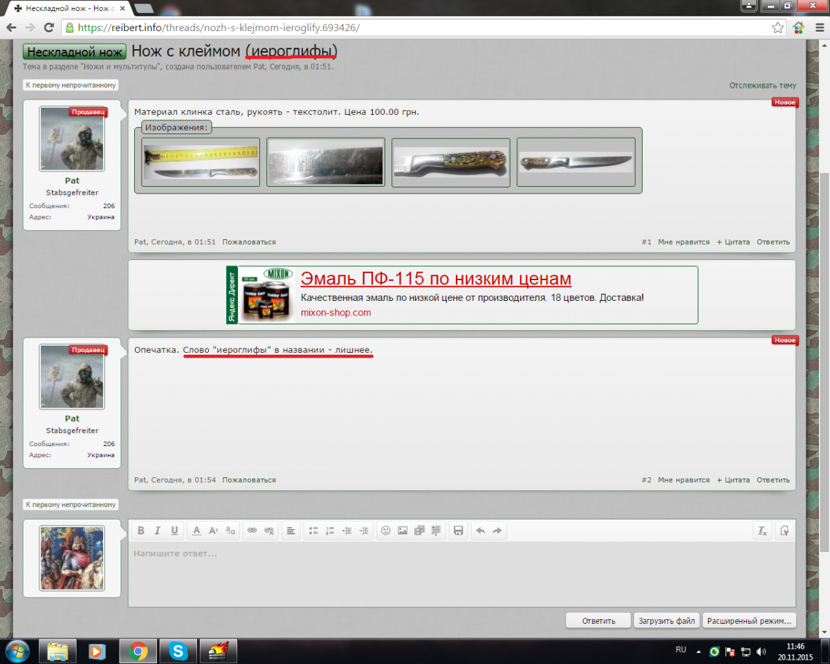Increase indent in reply editor
830x664 pixels.
(x=365, y=531)
